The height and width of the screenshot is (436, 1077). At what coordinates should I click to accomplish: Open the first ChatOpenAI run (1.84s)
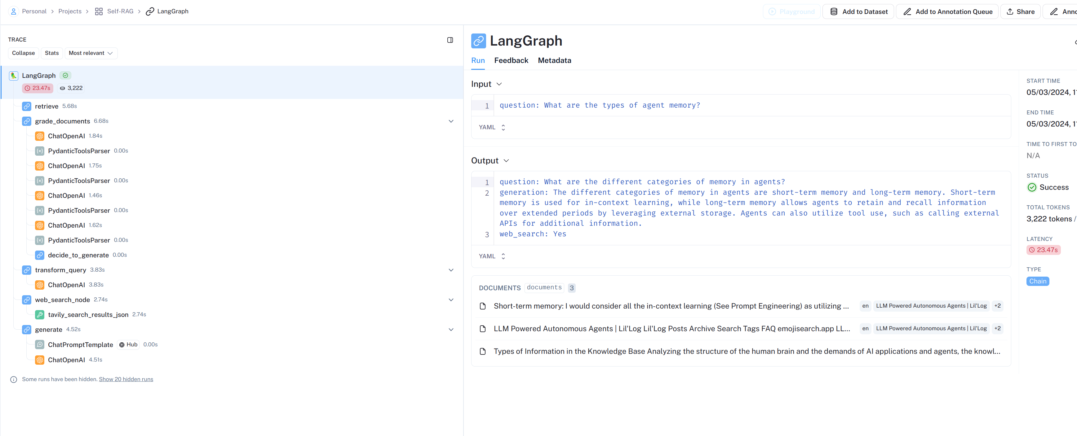click(x=66, y=136)
